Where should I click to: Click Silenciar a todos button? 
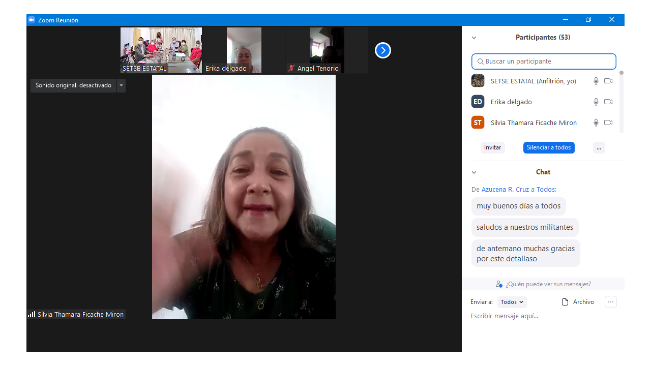[x=549, y=147]
